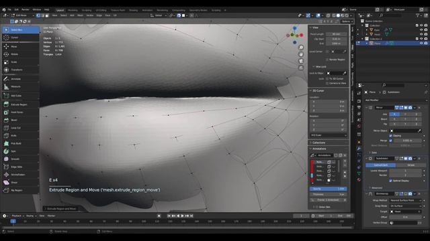
Task: Click the Shrinkwrap Target Head field
Action: 405,212
